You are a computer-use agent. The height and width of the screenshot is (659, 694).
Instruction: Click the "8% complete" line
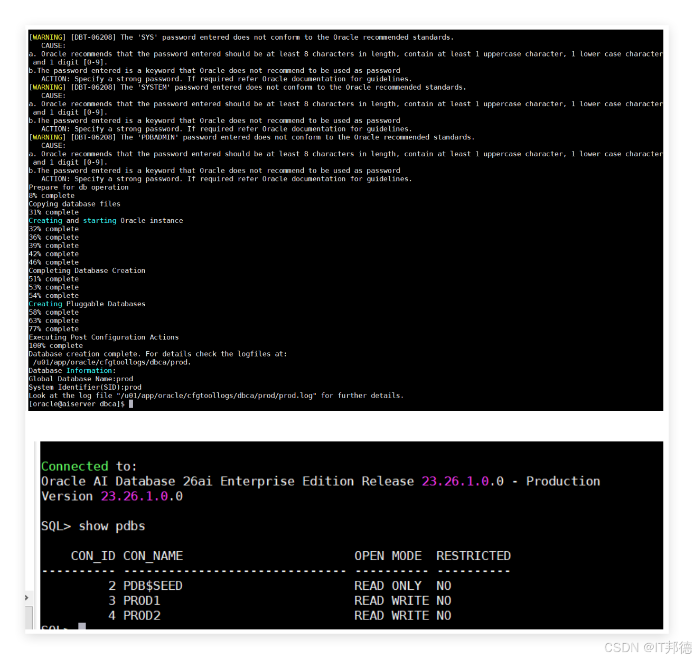(x=52, y=196)
